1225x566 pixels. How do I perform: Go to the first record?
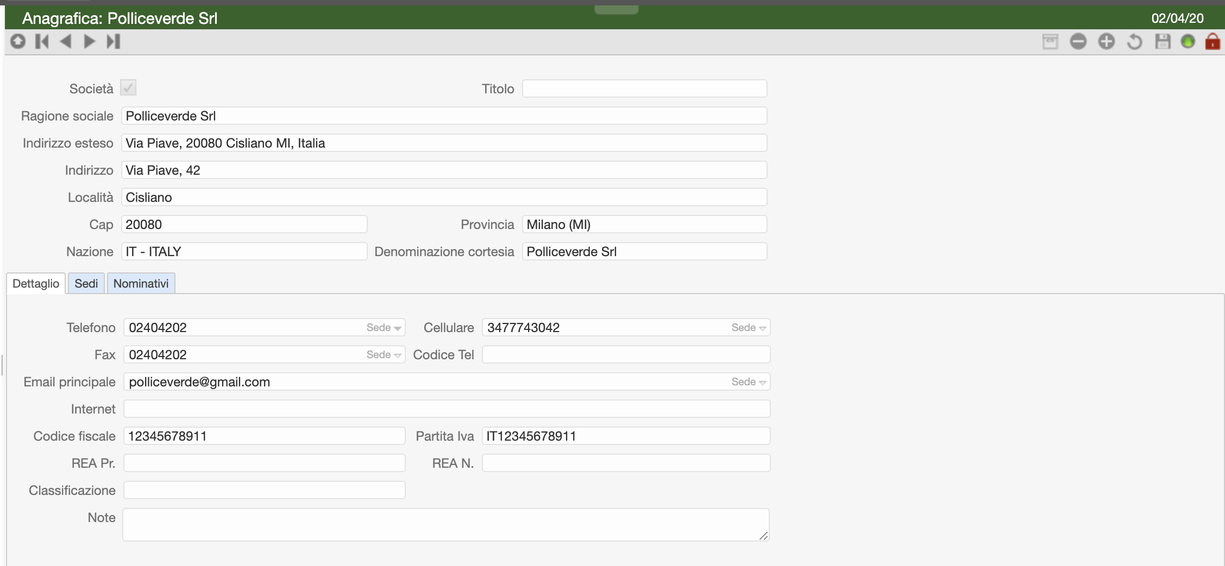42,41
